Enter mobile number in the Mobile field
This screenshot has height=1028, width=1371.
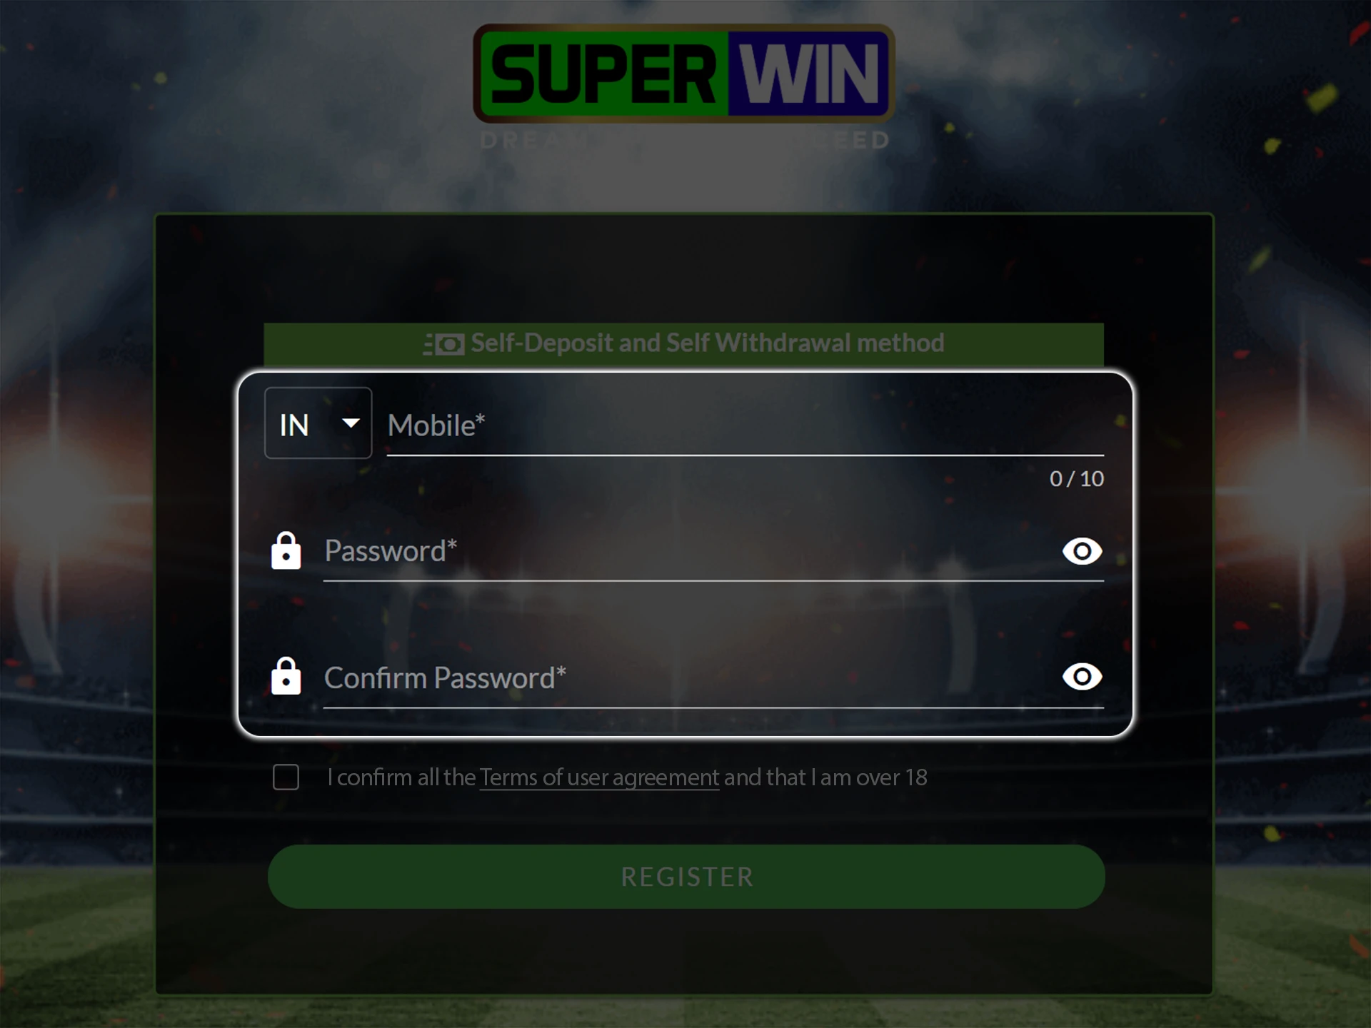coord(745,424)
